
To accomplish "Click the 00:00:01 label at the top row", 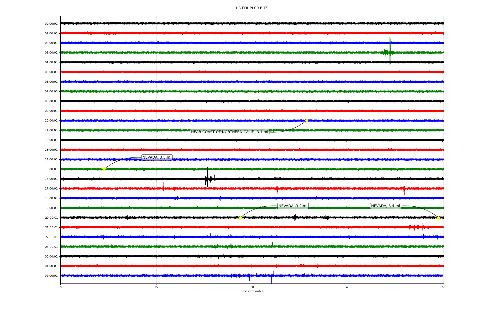I will coord(51,24).
